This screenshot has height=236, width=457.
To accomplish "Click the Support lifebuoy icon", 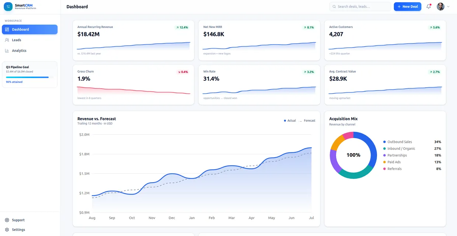I will coord(7,220).
